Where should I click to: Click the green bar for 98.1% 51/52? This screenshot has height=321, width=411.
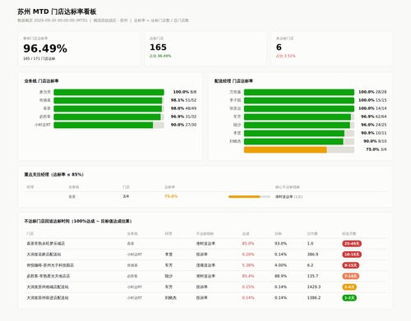[x=108, y=100]
